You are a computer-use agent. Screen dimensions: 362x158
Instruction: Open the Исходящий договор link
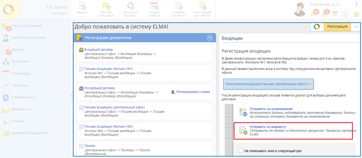pos(99,88)
